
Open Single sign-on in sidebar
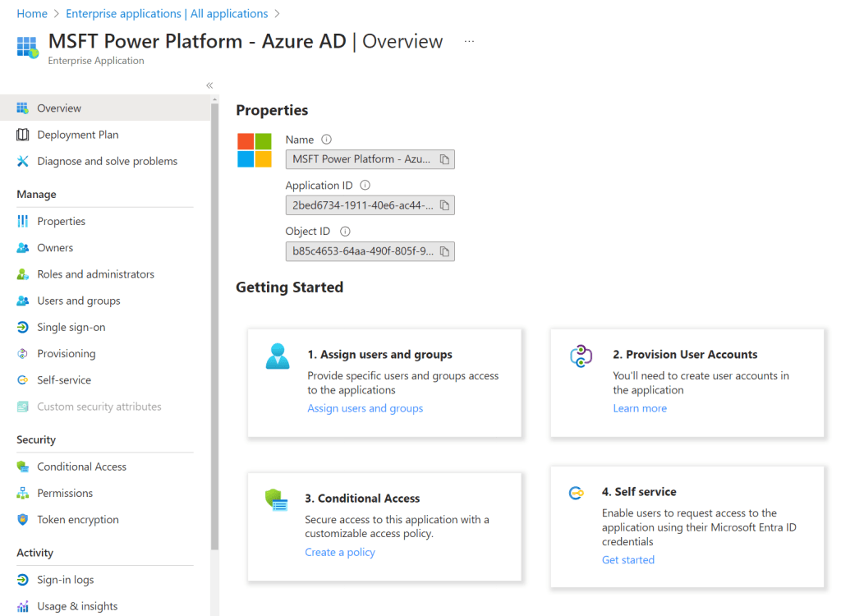(71, 327)
